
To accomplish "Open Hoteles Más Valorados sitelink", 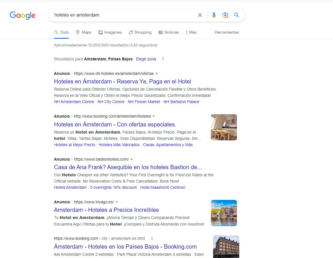I will (119, 145).
